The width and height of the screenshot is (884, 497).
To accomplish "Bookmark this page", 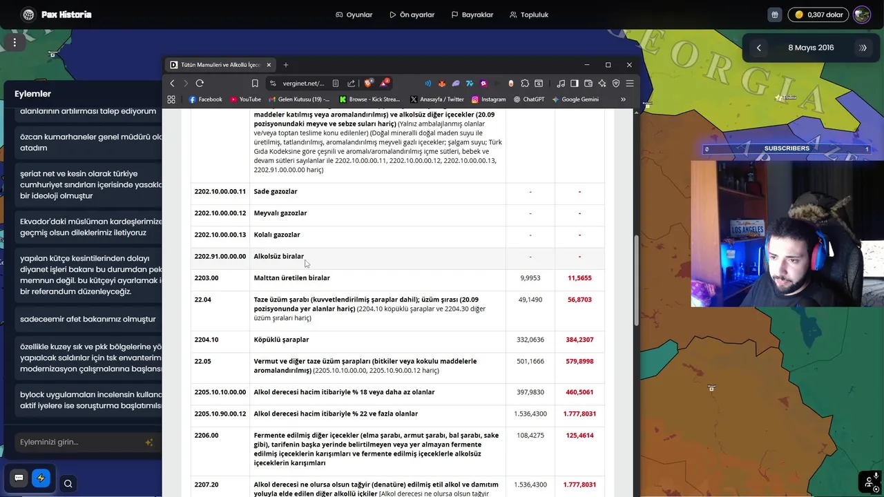I will coord(255,83).
